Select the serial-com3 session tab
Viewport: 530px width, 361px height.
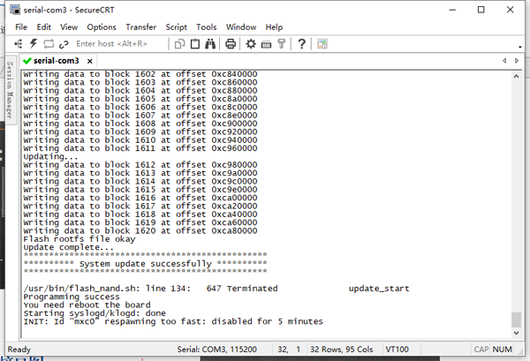57,61
